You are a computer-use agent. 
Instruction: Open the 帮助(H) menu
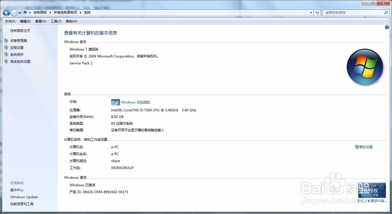tap(71, 21)
